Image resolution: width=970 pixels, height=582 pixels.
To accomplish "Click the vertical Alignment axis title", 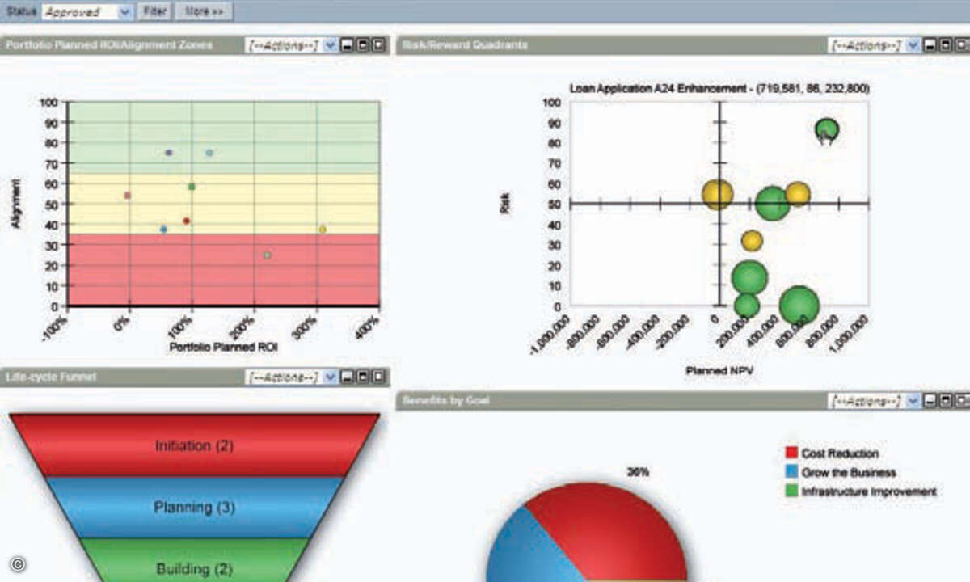I will pyautogui.click(x=16, y=203).
